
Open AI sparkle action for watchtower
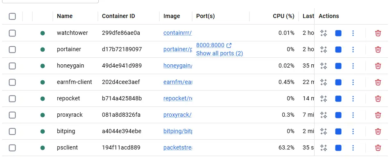[324, 33]
